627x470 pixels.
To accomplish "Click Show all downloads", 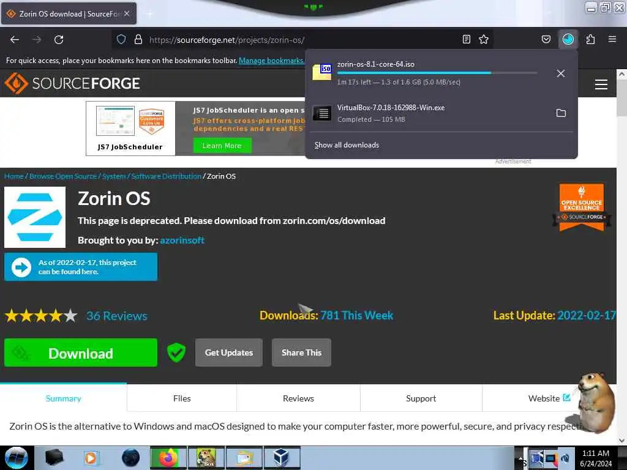I will pyautogui.click(x=347, y=145).
